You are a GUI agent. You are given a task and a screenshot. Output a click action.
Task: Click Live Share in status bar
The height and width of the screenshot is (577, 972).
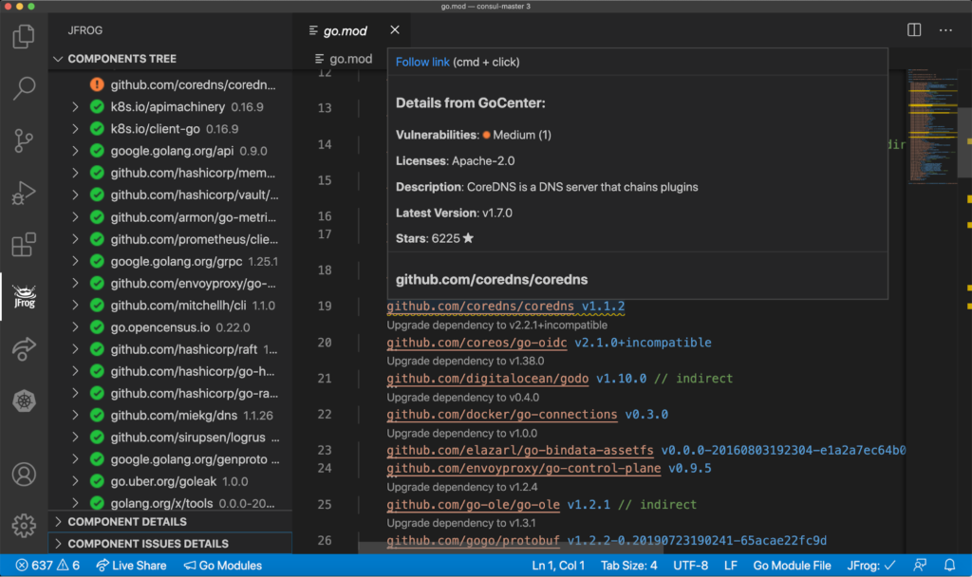130,566
